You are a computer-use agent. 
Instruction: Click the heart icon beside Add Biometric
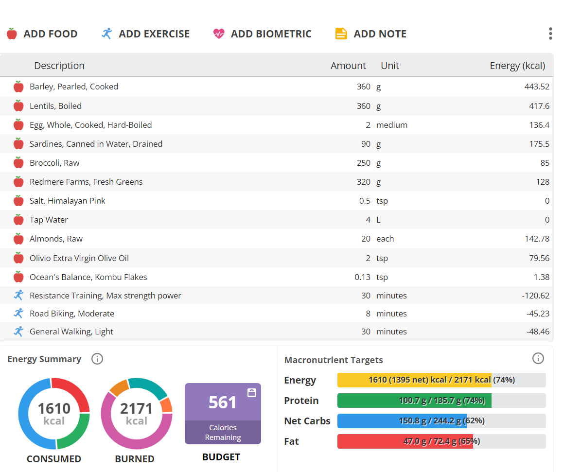click(x=219, y=34)
